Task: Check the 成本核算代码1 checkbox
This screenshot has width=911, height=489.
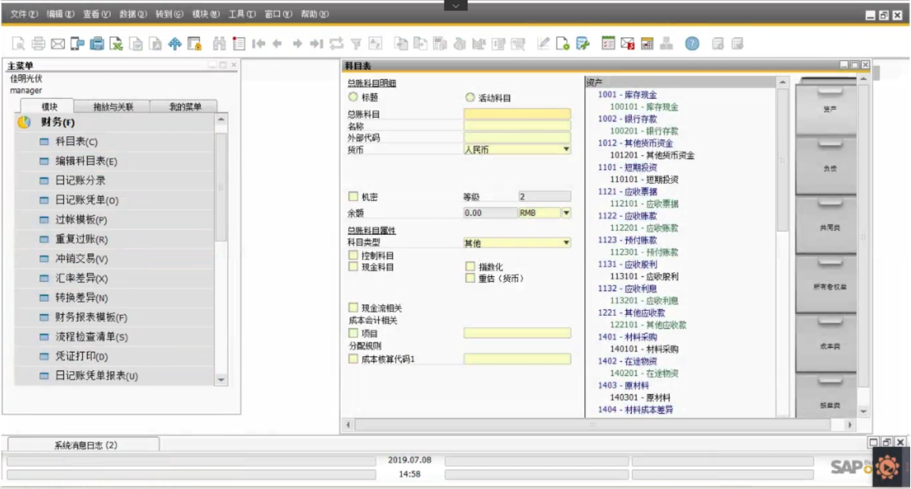Action: [x=353, y=358]
